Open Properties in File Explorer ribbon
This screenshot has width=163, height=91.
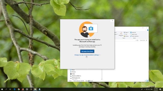pyautogui.click(x=121, y=34)
